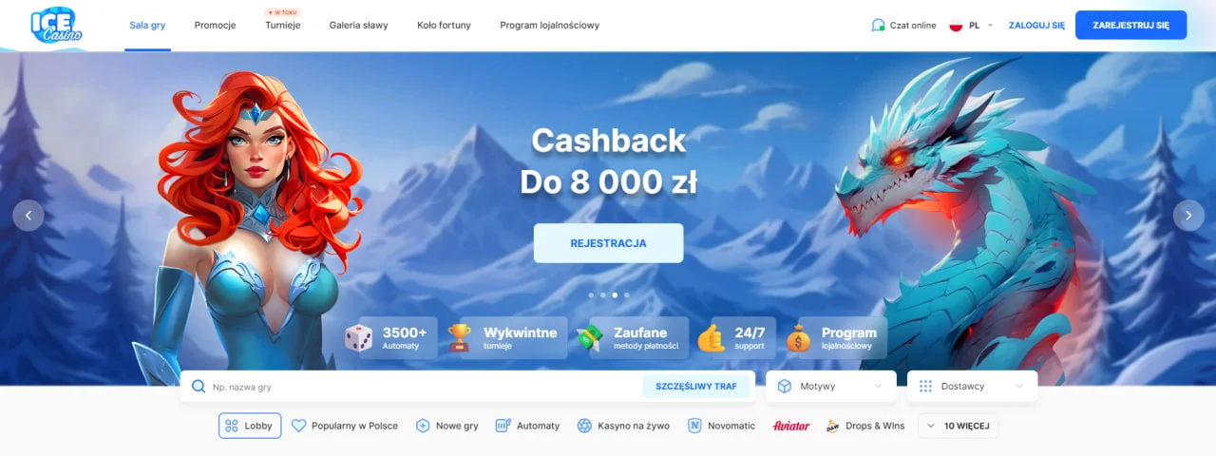Open Koło fortuny menu item

pyautogui.click(x=444, y=26)
